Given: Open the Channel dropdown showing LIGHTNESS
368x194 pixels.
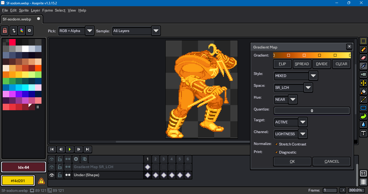Looking at the screenshot, I should 303,134.
